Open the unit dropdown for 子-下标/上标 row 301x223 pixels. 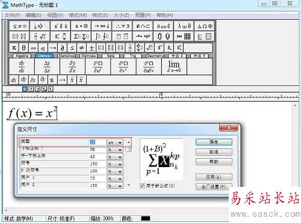click(115, 157)
